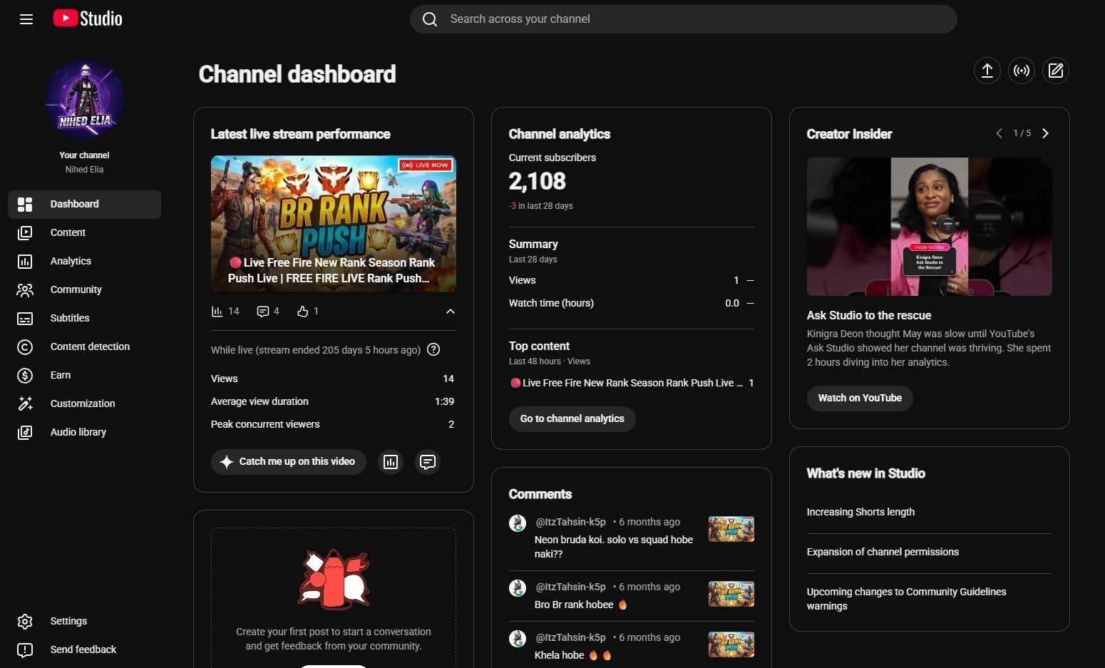Screen dimensions: 1105x668
Task: Open Settings in the sidebar
Action: coord(84,621)
